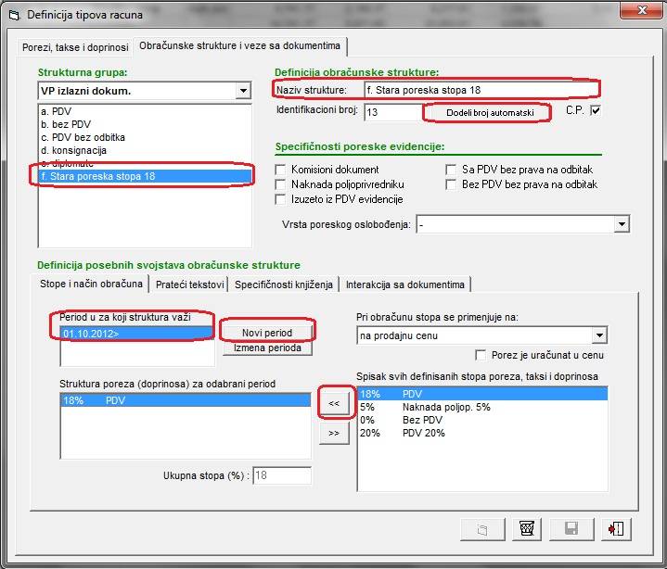
Task: Click the Novi period button
Action: (x=267, y=332)
